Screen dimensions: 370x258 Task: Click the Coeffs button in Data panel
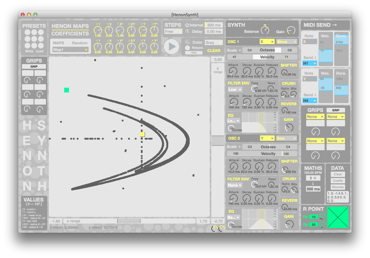(338, 181)
